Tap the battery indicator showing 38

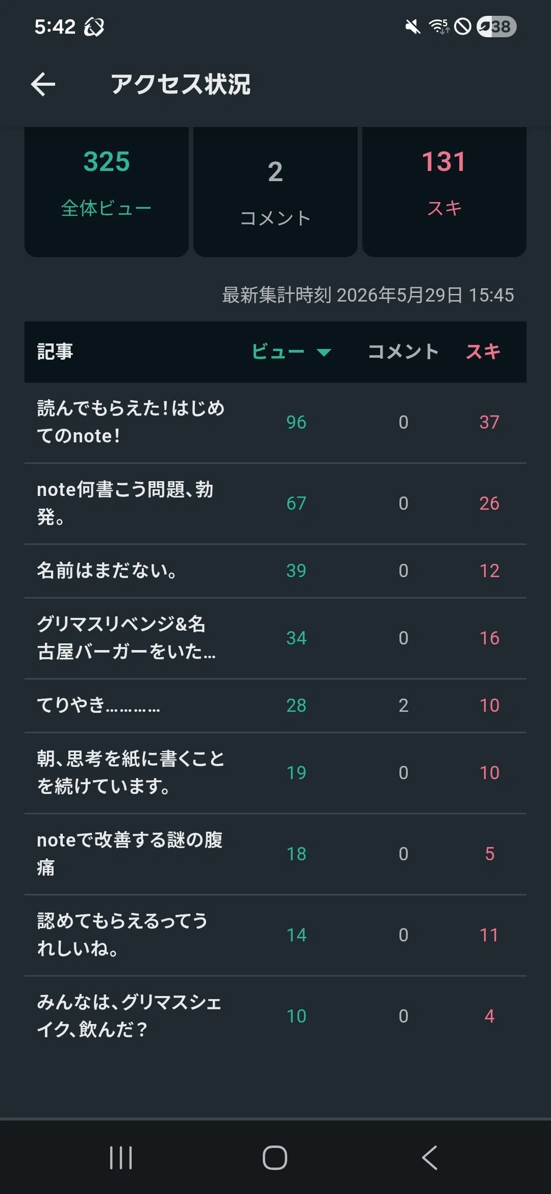[496, 27]
